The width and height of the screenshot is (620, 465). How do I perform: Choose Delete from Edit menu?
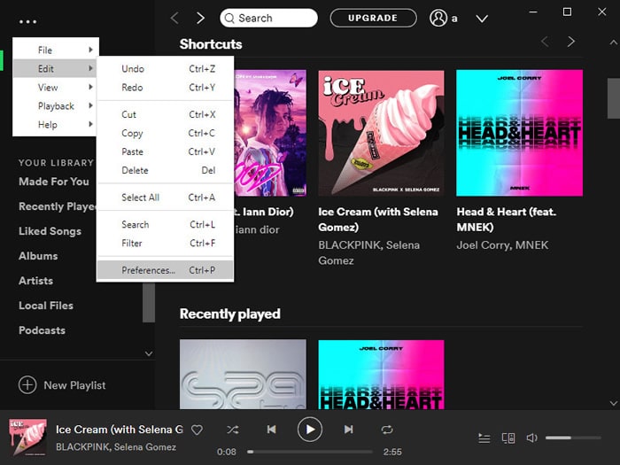[166, 170]
